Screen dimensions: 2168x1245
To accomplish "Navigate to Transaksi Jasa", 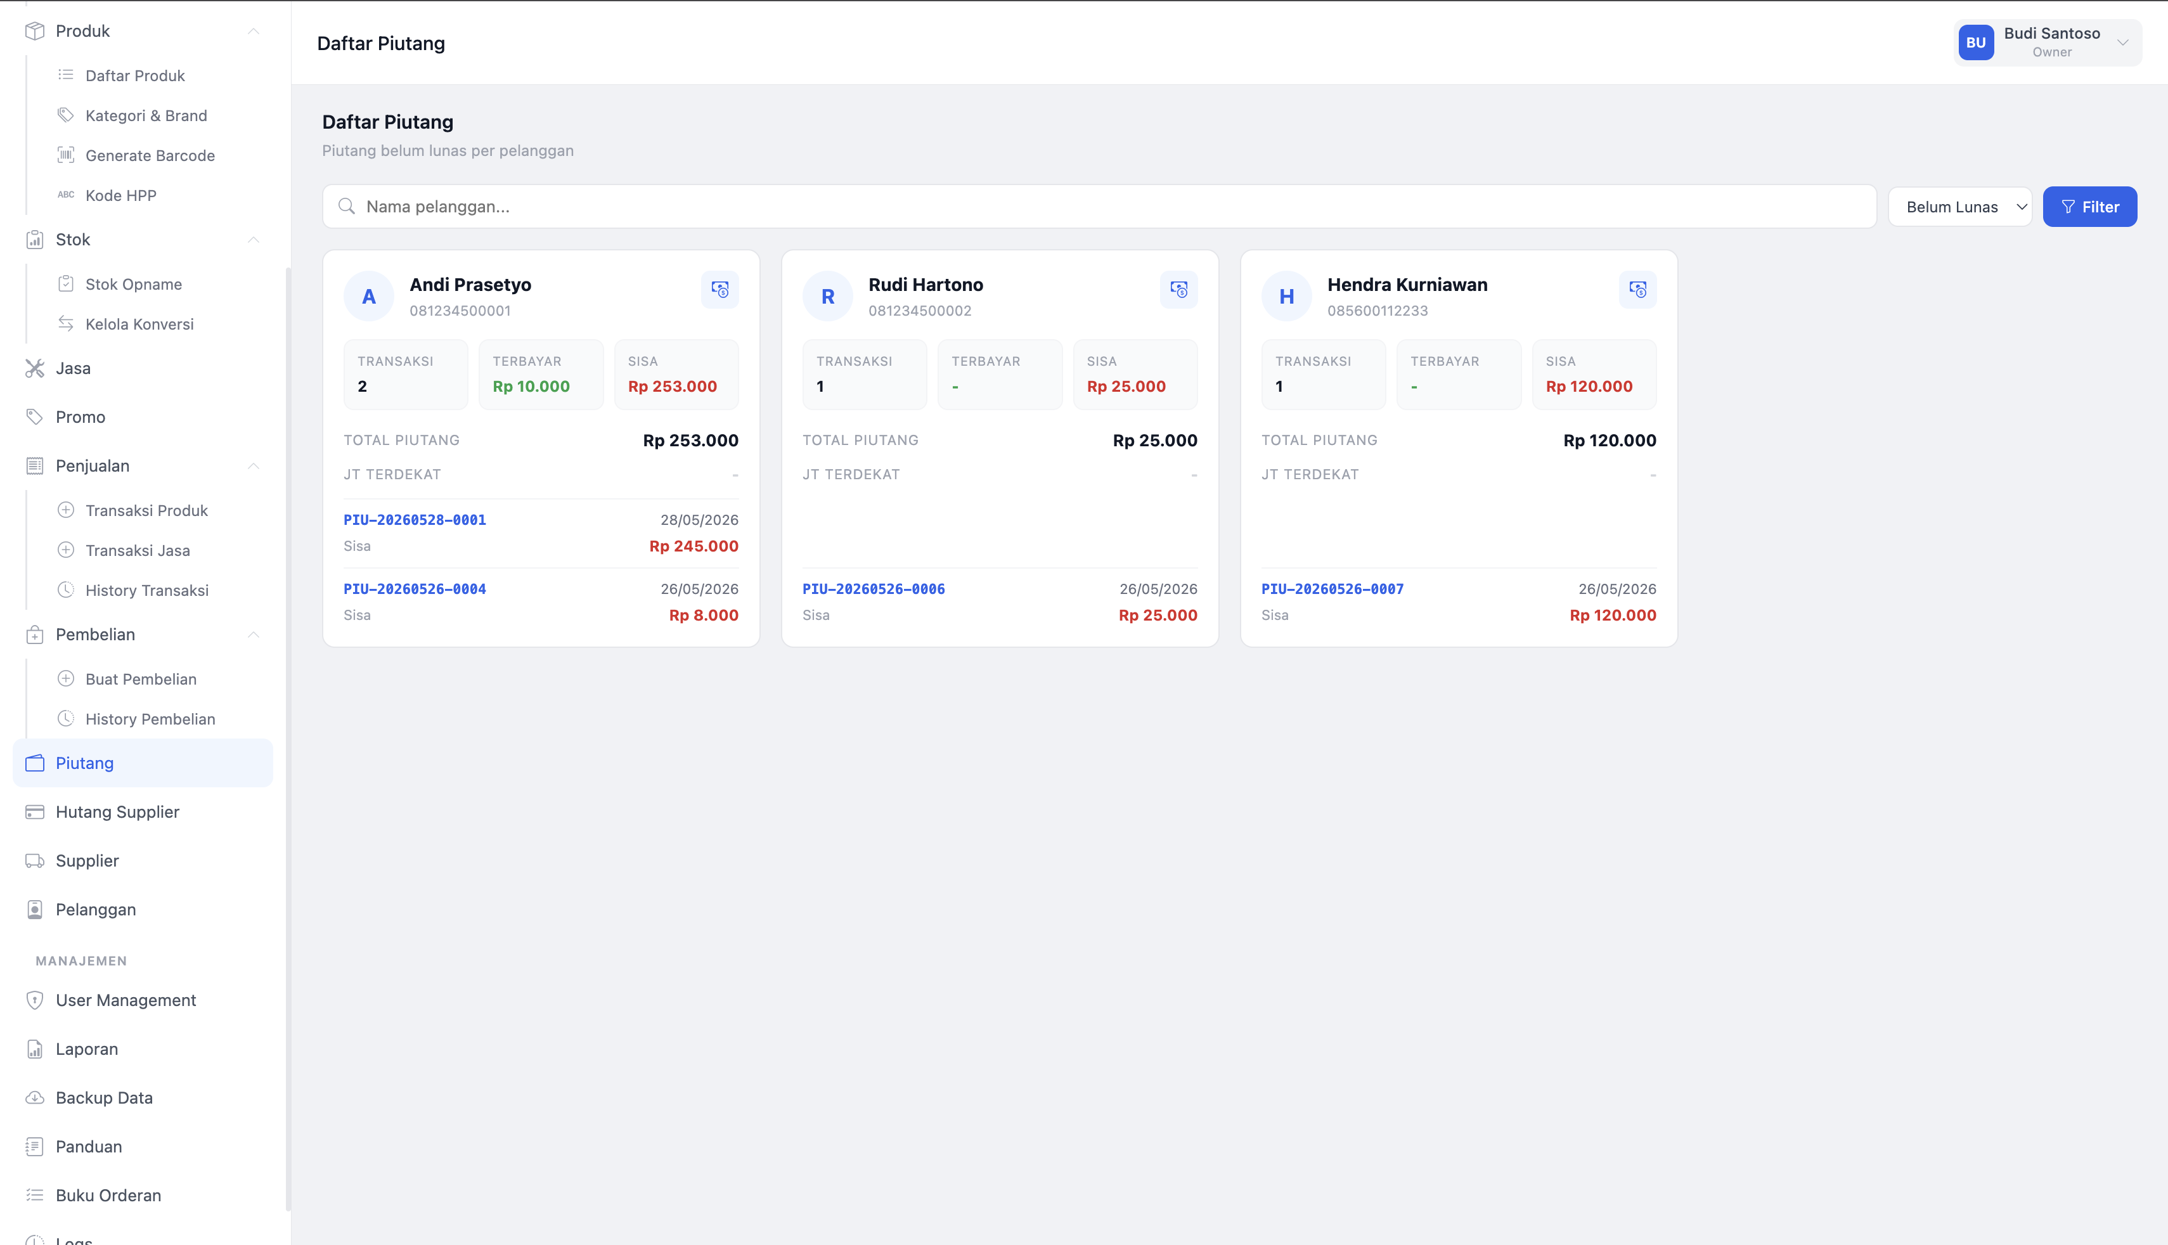I will pyautogui.click(x=138, y=551).
